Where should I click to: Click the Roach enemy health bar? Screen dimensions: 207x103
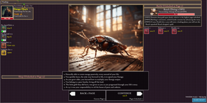click(x=176, y=14)
